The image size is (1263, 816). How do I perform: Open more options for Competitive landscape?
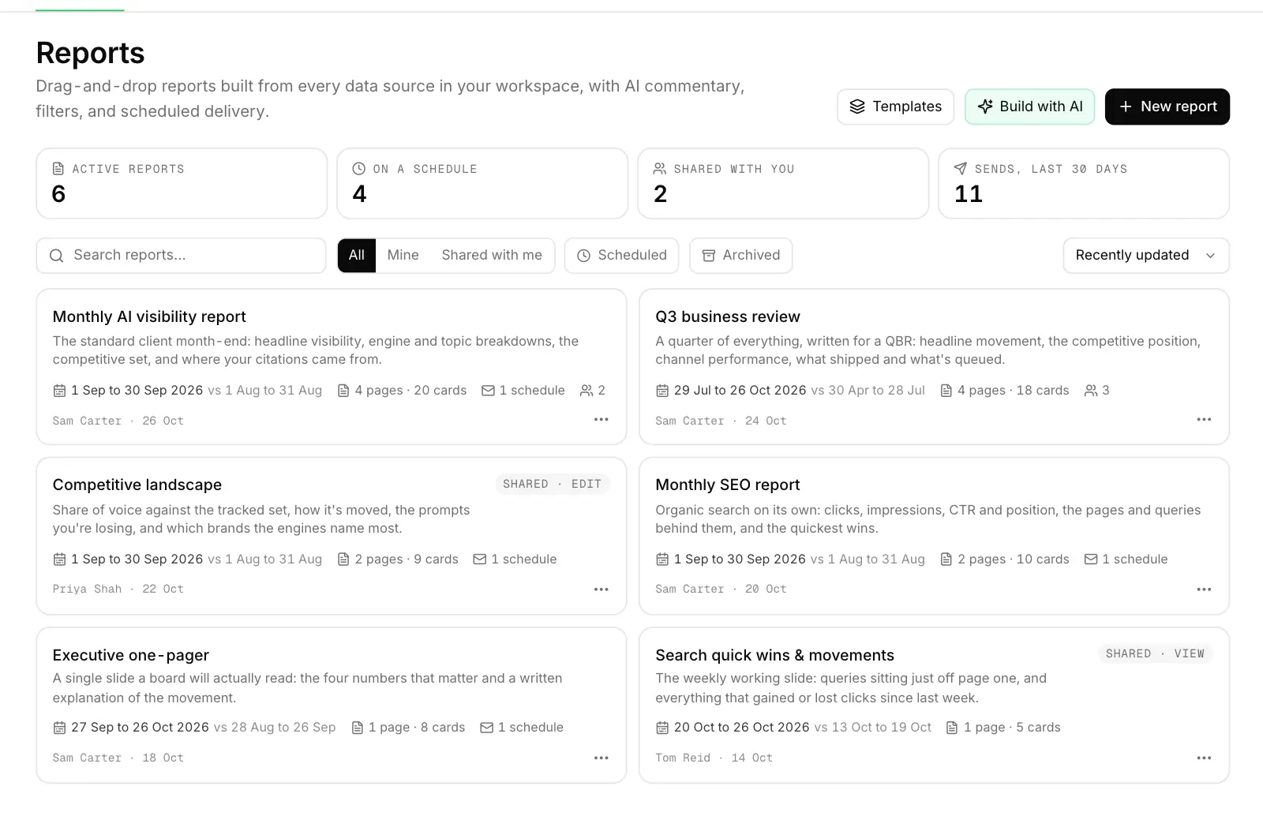pyautogui.click(x=601, y=590)
